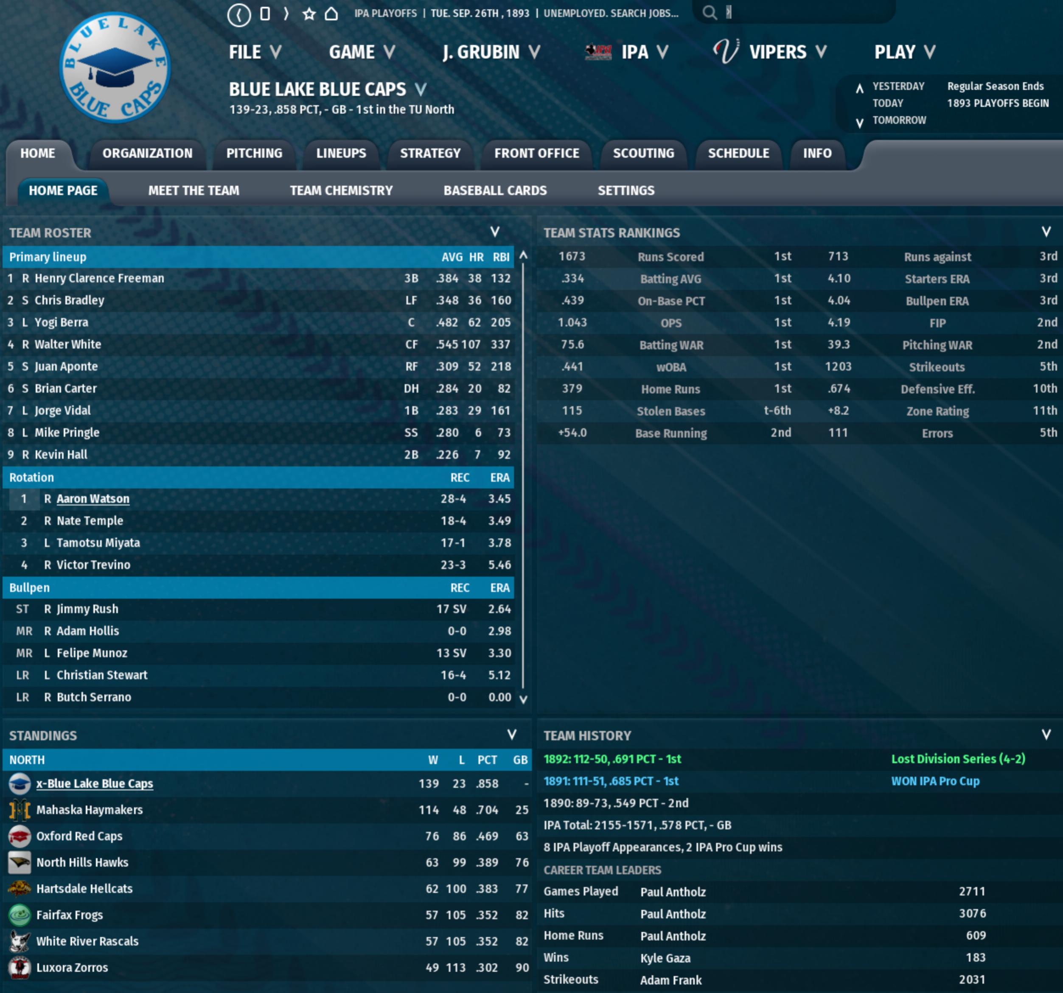Click the forward navigation arrow icon
This screenshot has width=1063, height=993.
coord(286,14)
